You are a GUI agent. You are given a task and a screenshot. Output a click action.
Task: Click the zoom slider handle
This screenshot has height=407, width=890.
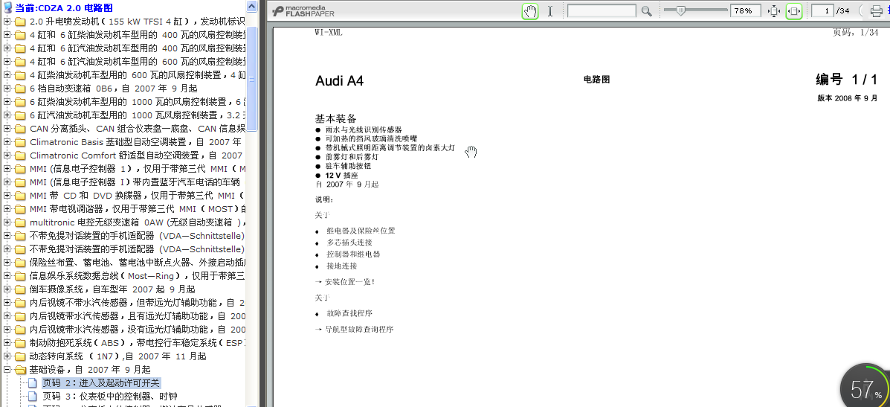point(680,10)
